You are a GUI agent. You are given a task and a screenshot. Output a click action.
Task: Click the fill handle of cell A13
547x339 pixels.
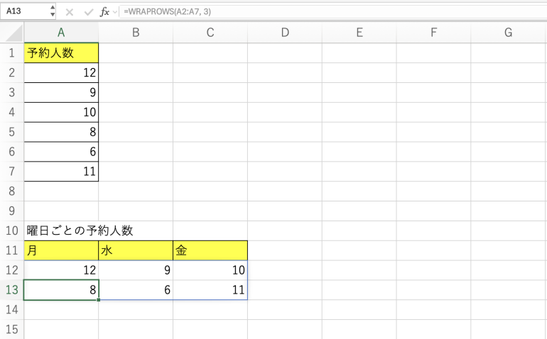[98, 300]
